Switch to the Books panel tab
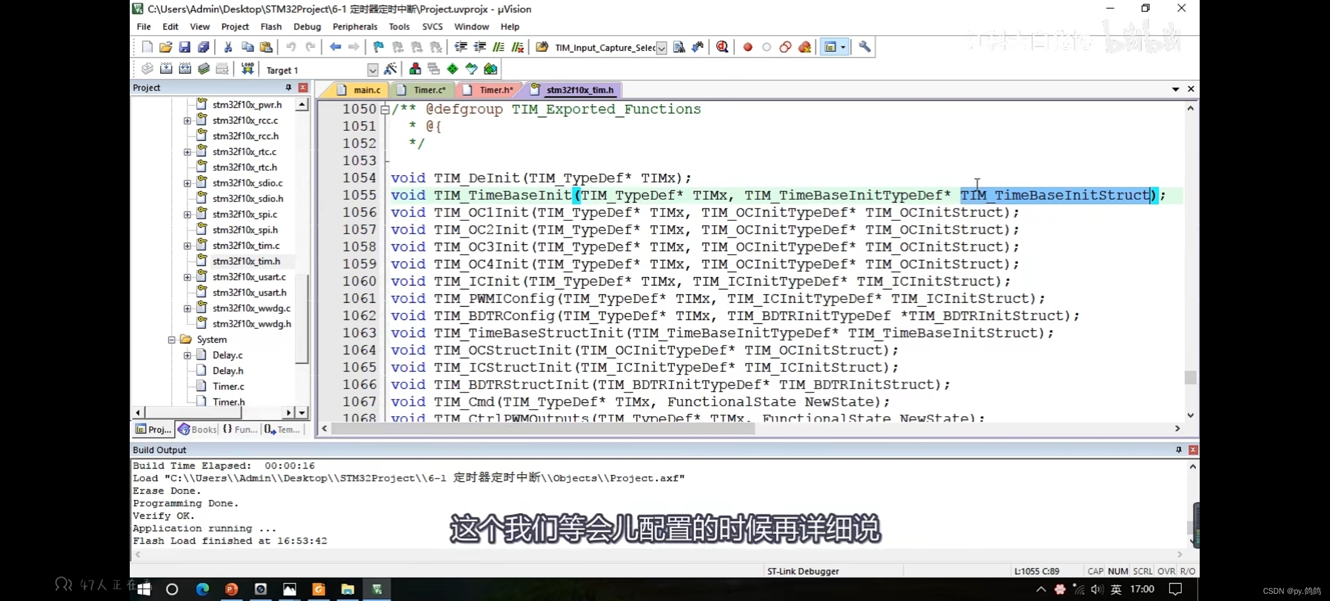 (197, 430)
